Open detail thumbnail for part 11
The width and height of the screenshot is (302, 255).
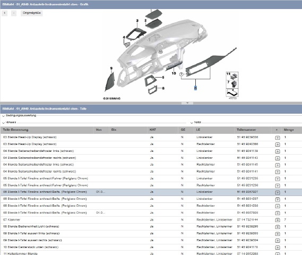pos(232,76)
